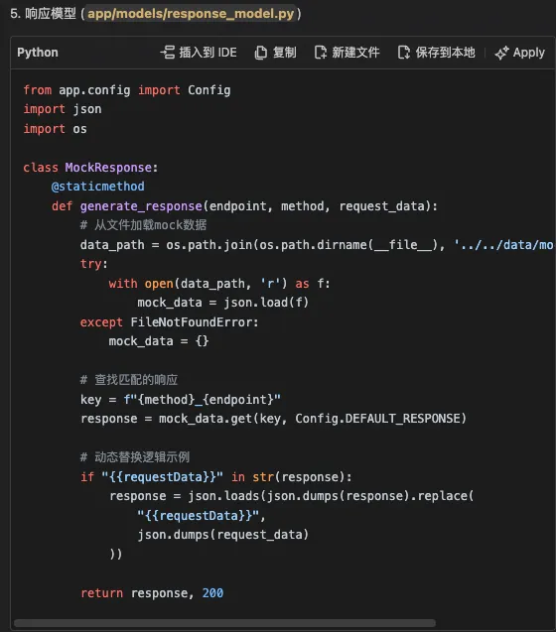Click the data_path assignment line

[x=317, y=245]
